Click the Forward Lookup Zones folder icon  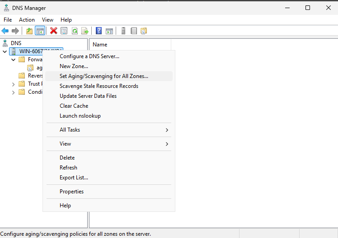(22, 59)
